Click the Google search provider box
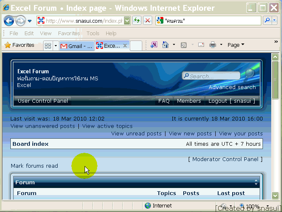This screenshot has width=282, height=212. click(208, 21)
